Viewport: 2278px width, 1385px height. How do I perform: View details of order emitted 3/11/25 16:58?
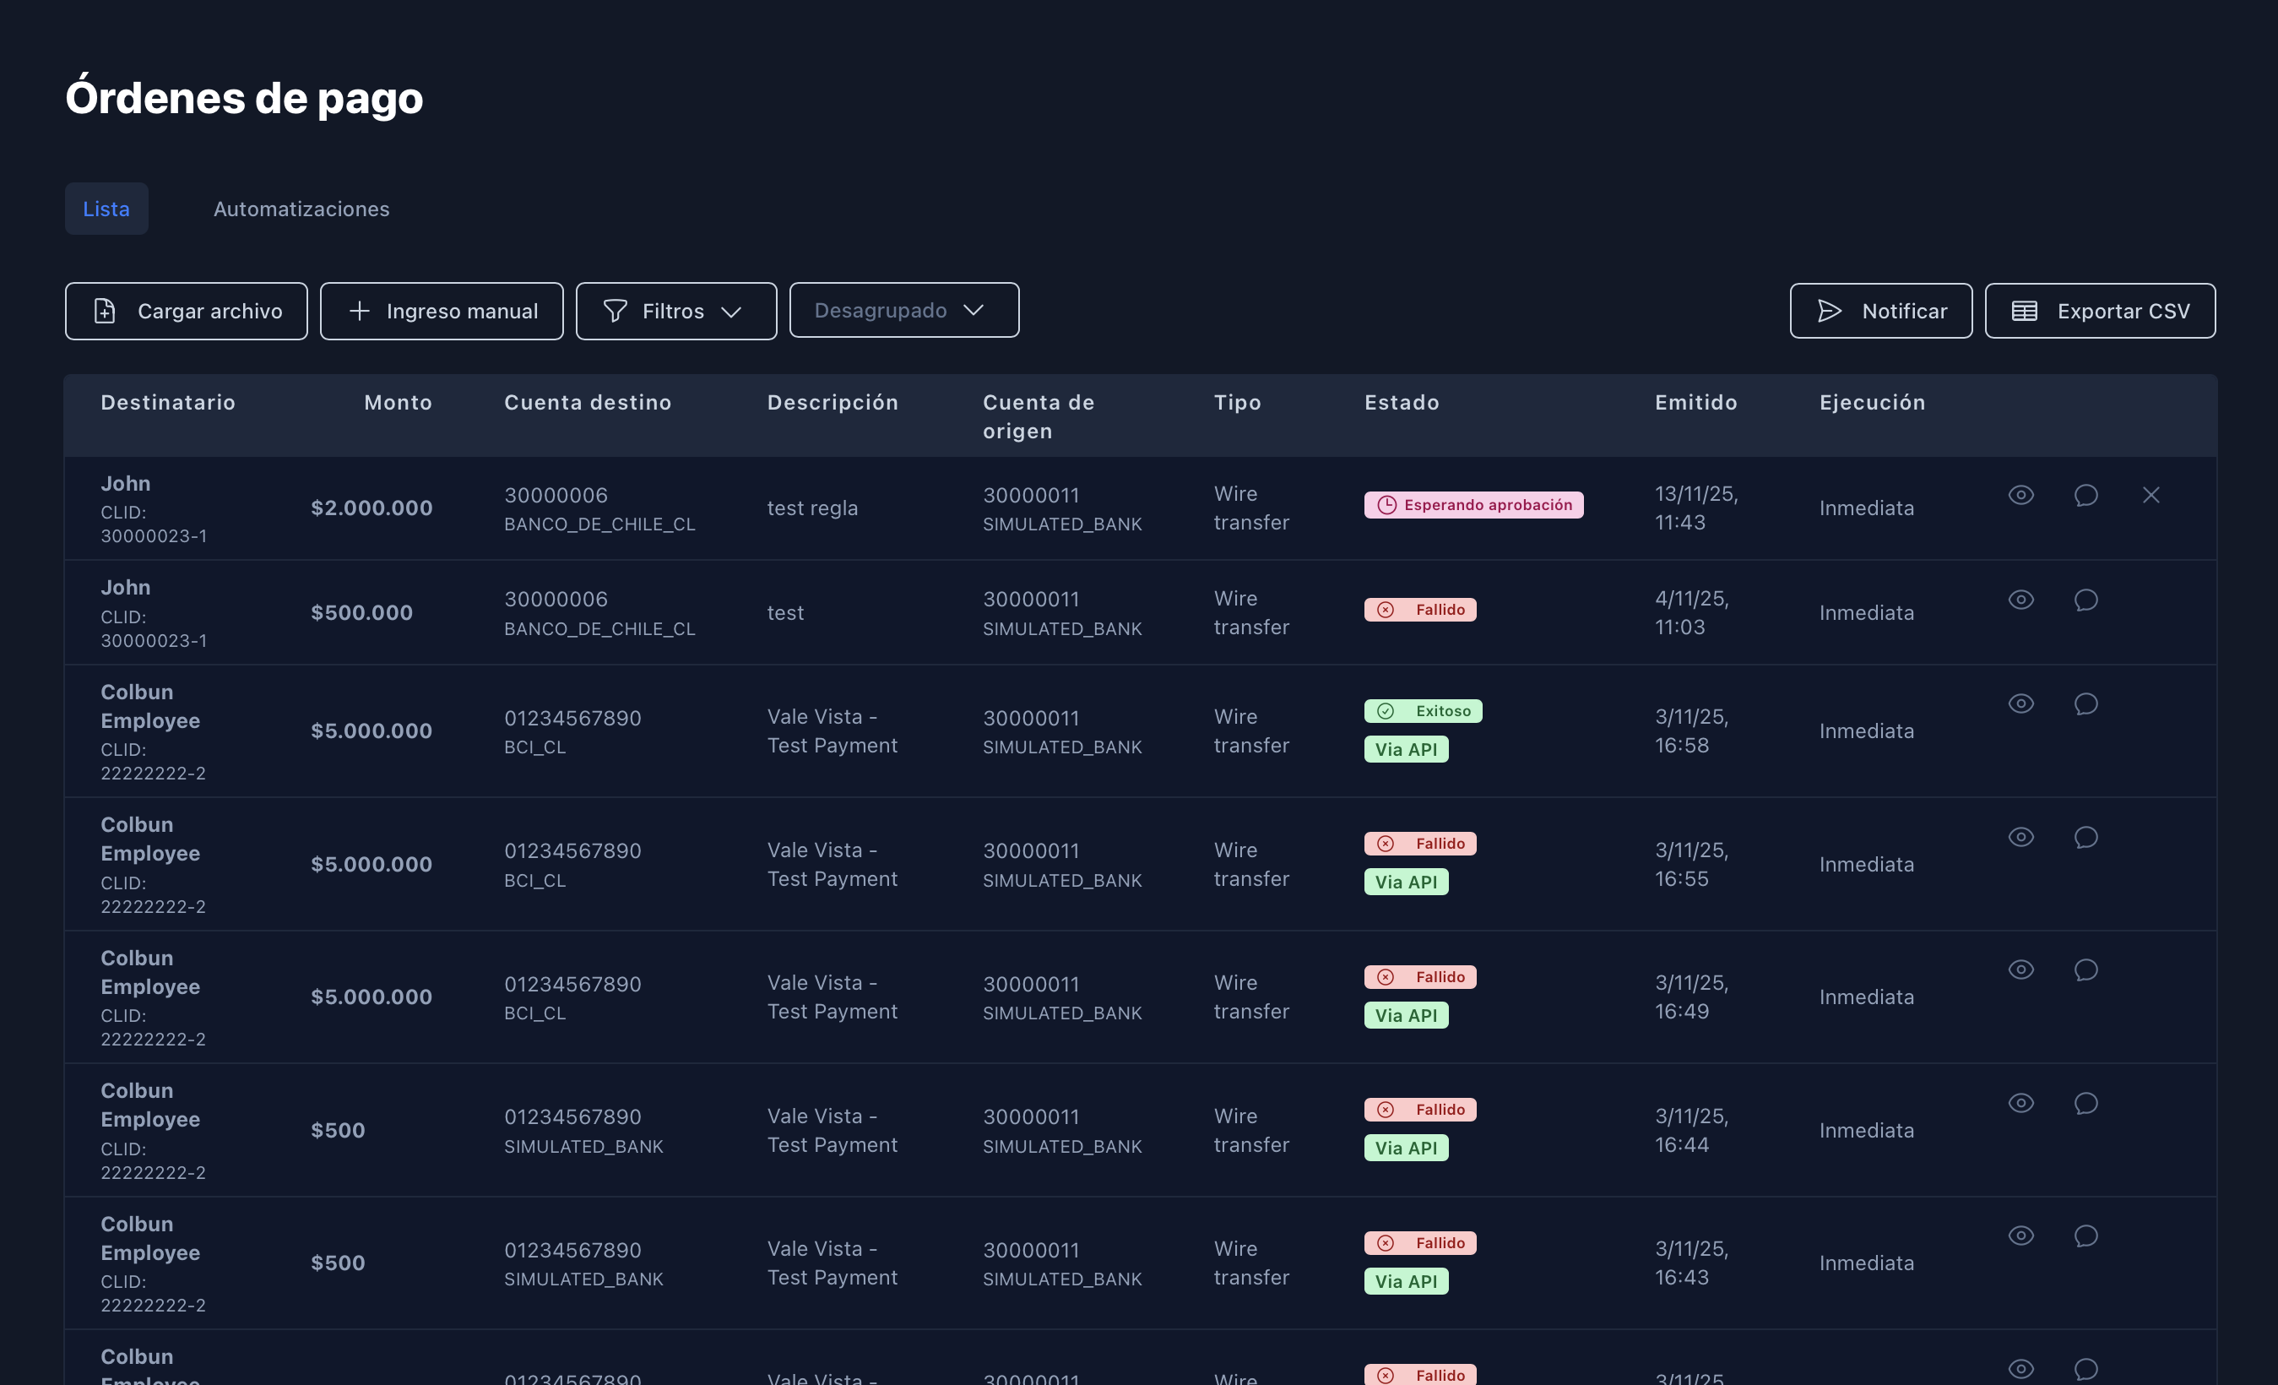point(2021,703)
